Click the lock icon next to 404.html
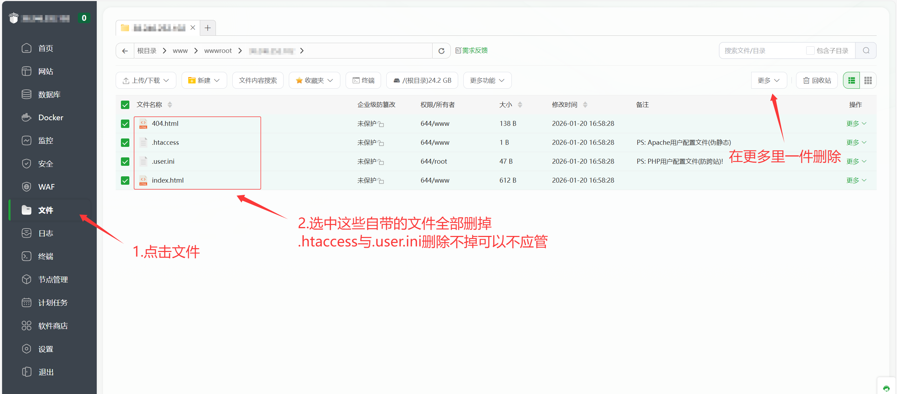 [381, 124]
